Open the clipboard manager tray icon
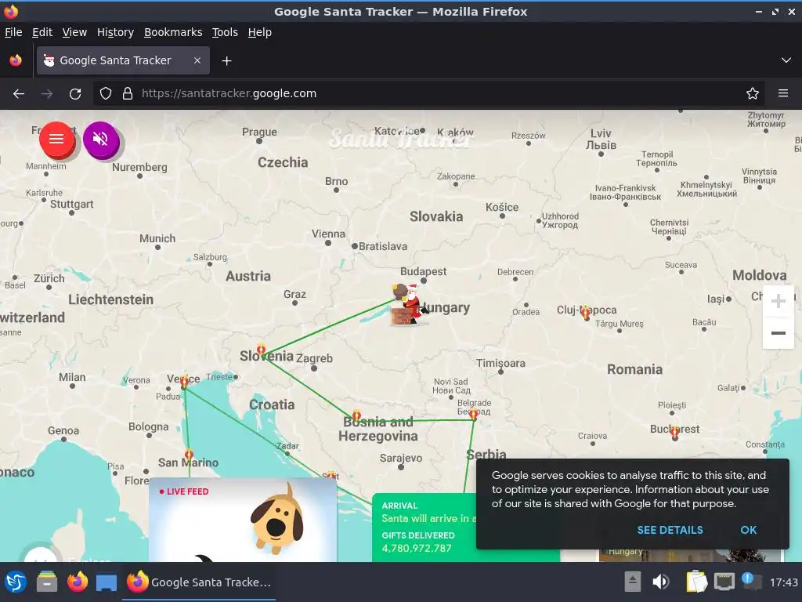802x602 pixels. tap(696, 582)
